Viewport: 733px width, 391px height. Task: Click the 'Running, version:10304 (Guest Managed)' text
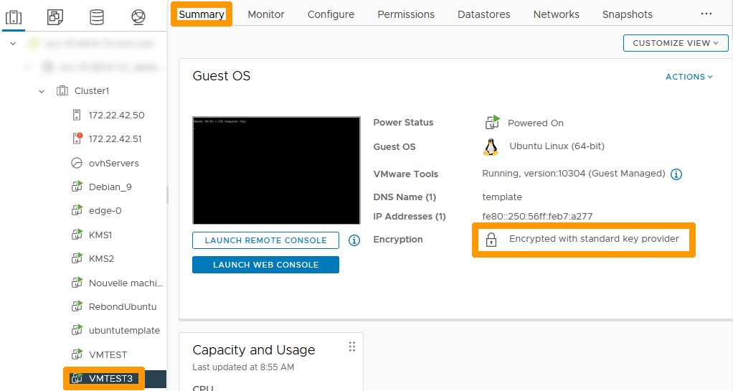(x=574, y=174)
